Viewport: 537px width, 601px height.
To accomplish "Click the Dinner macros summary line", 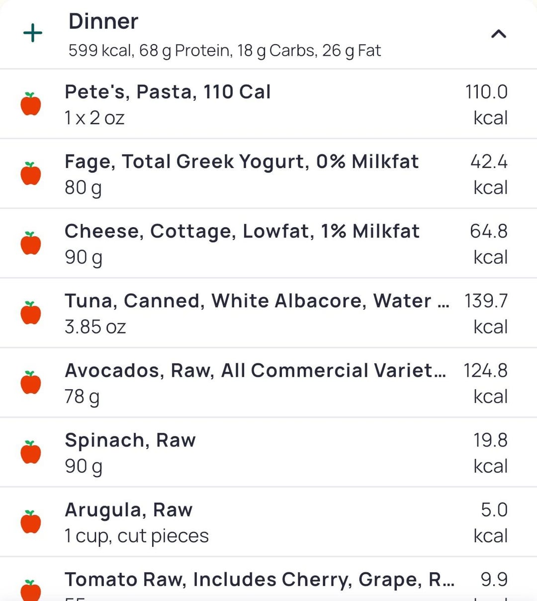I will coord(225,51).
